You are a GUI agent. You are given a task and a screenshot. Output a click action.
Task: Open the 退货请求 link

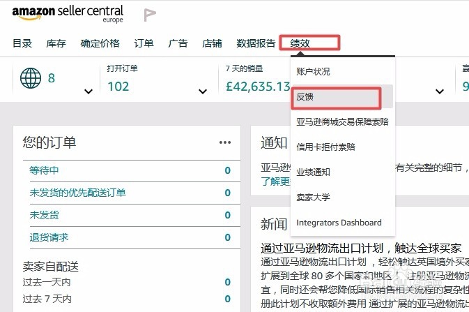point(49,237)
